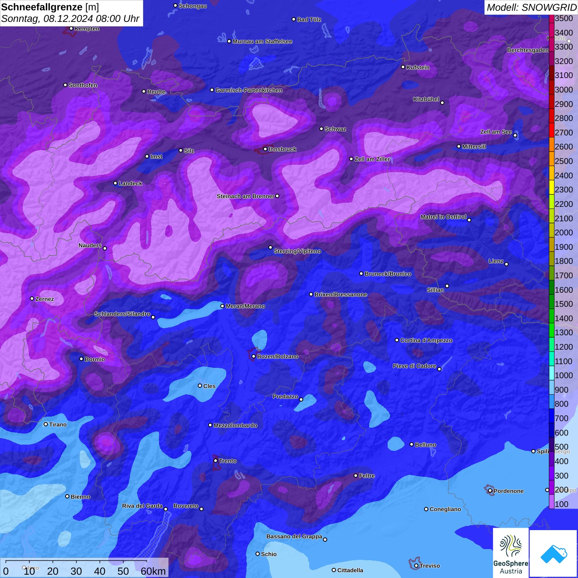Click the Sonthofen location dot

click(65, 85)
